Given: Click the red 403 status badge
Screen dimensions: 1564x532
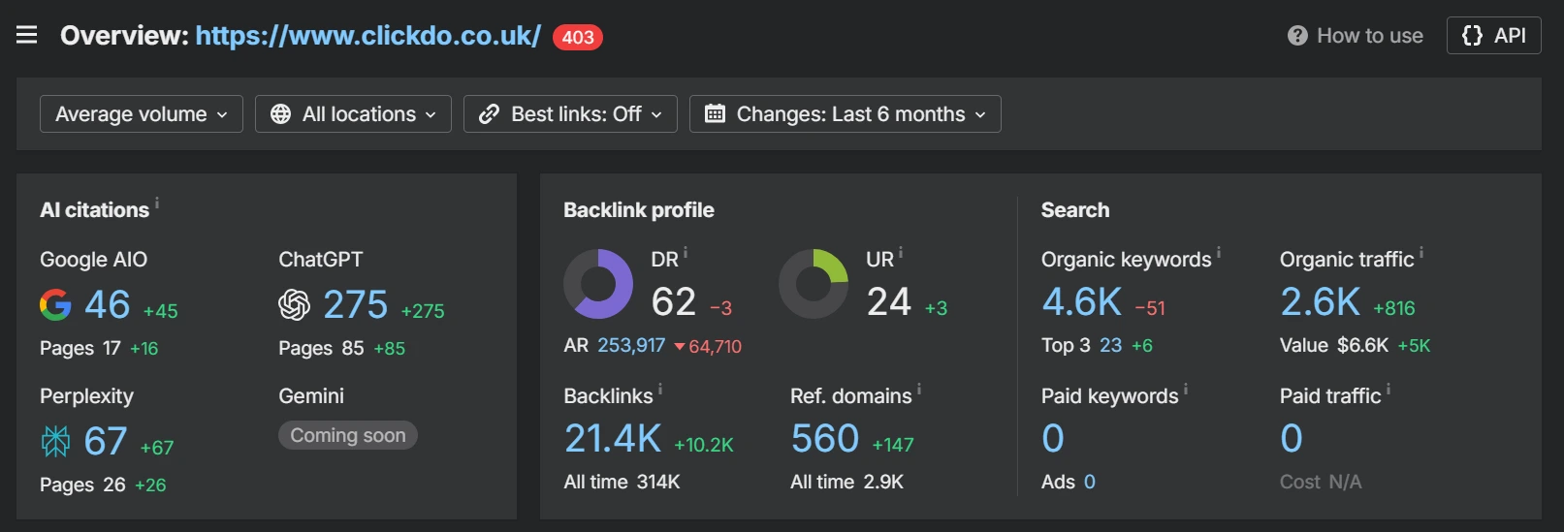Looking at the screenshot, I should [x=578, y=37].
